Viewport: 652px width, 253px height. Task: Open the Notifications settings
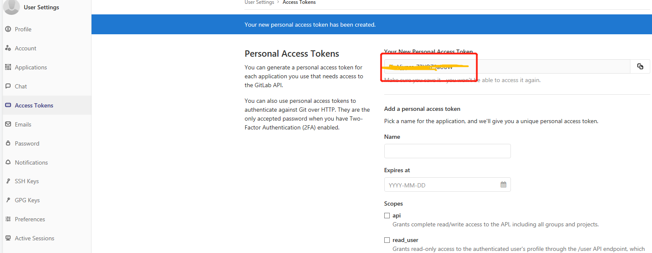pos(31,162)
